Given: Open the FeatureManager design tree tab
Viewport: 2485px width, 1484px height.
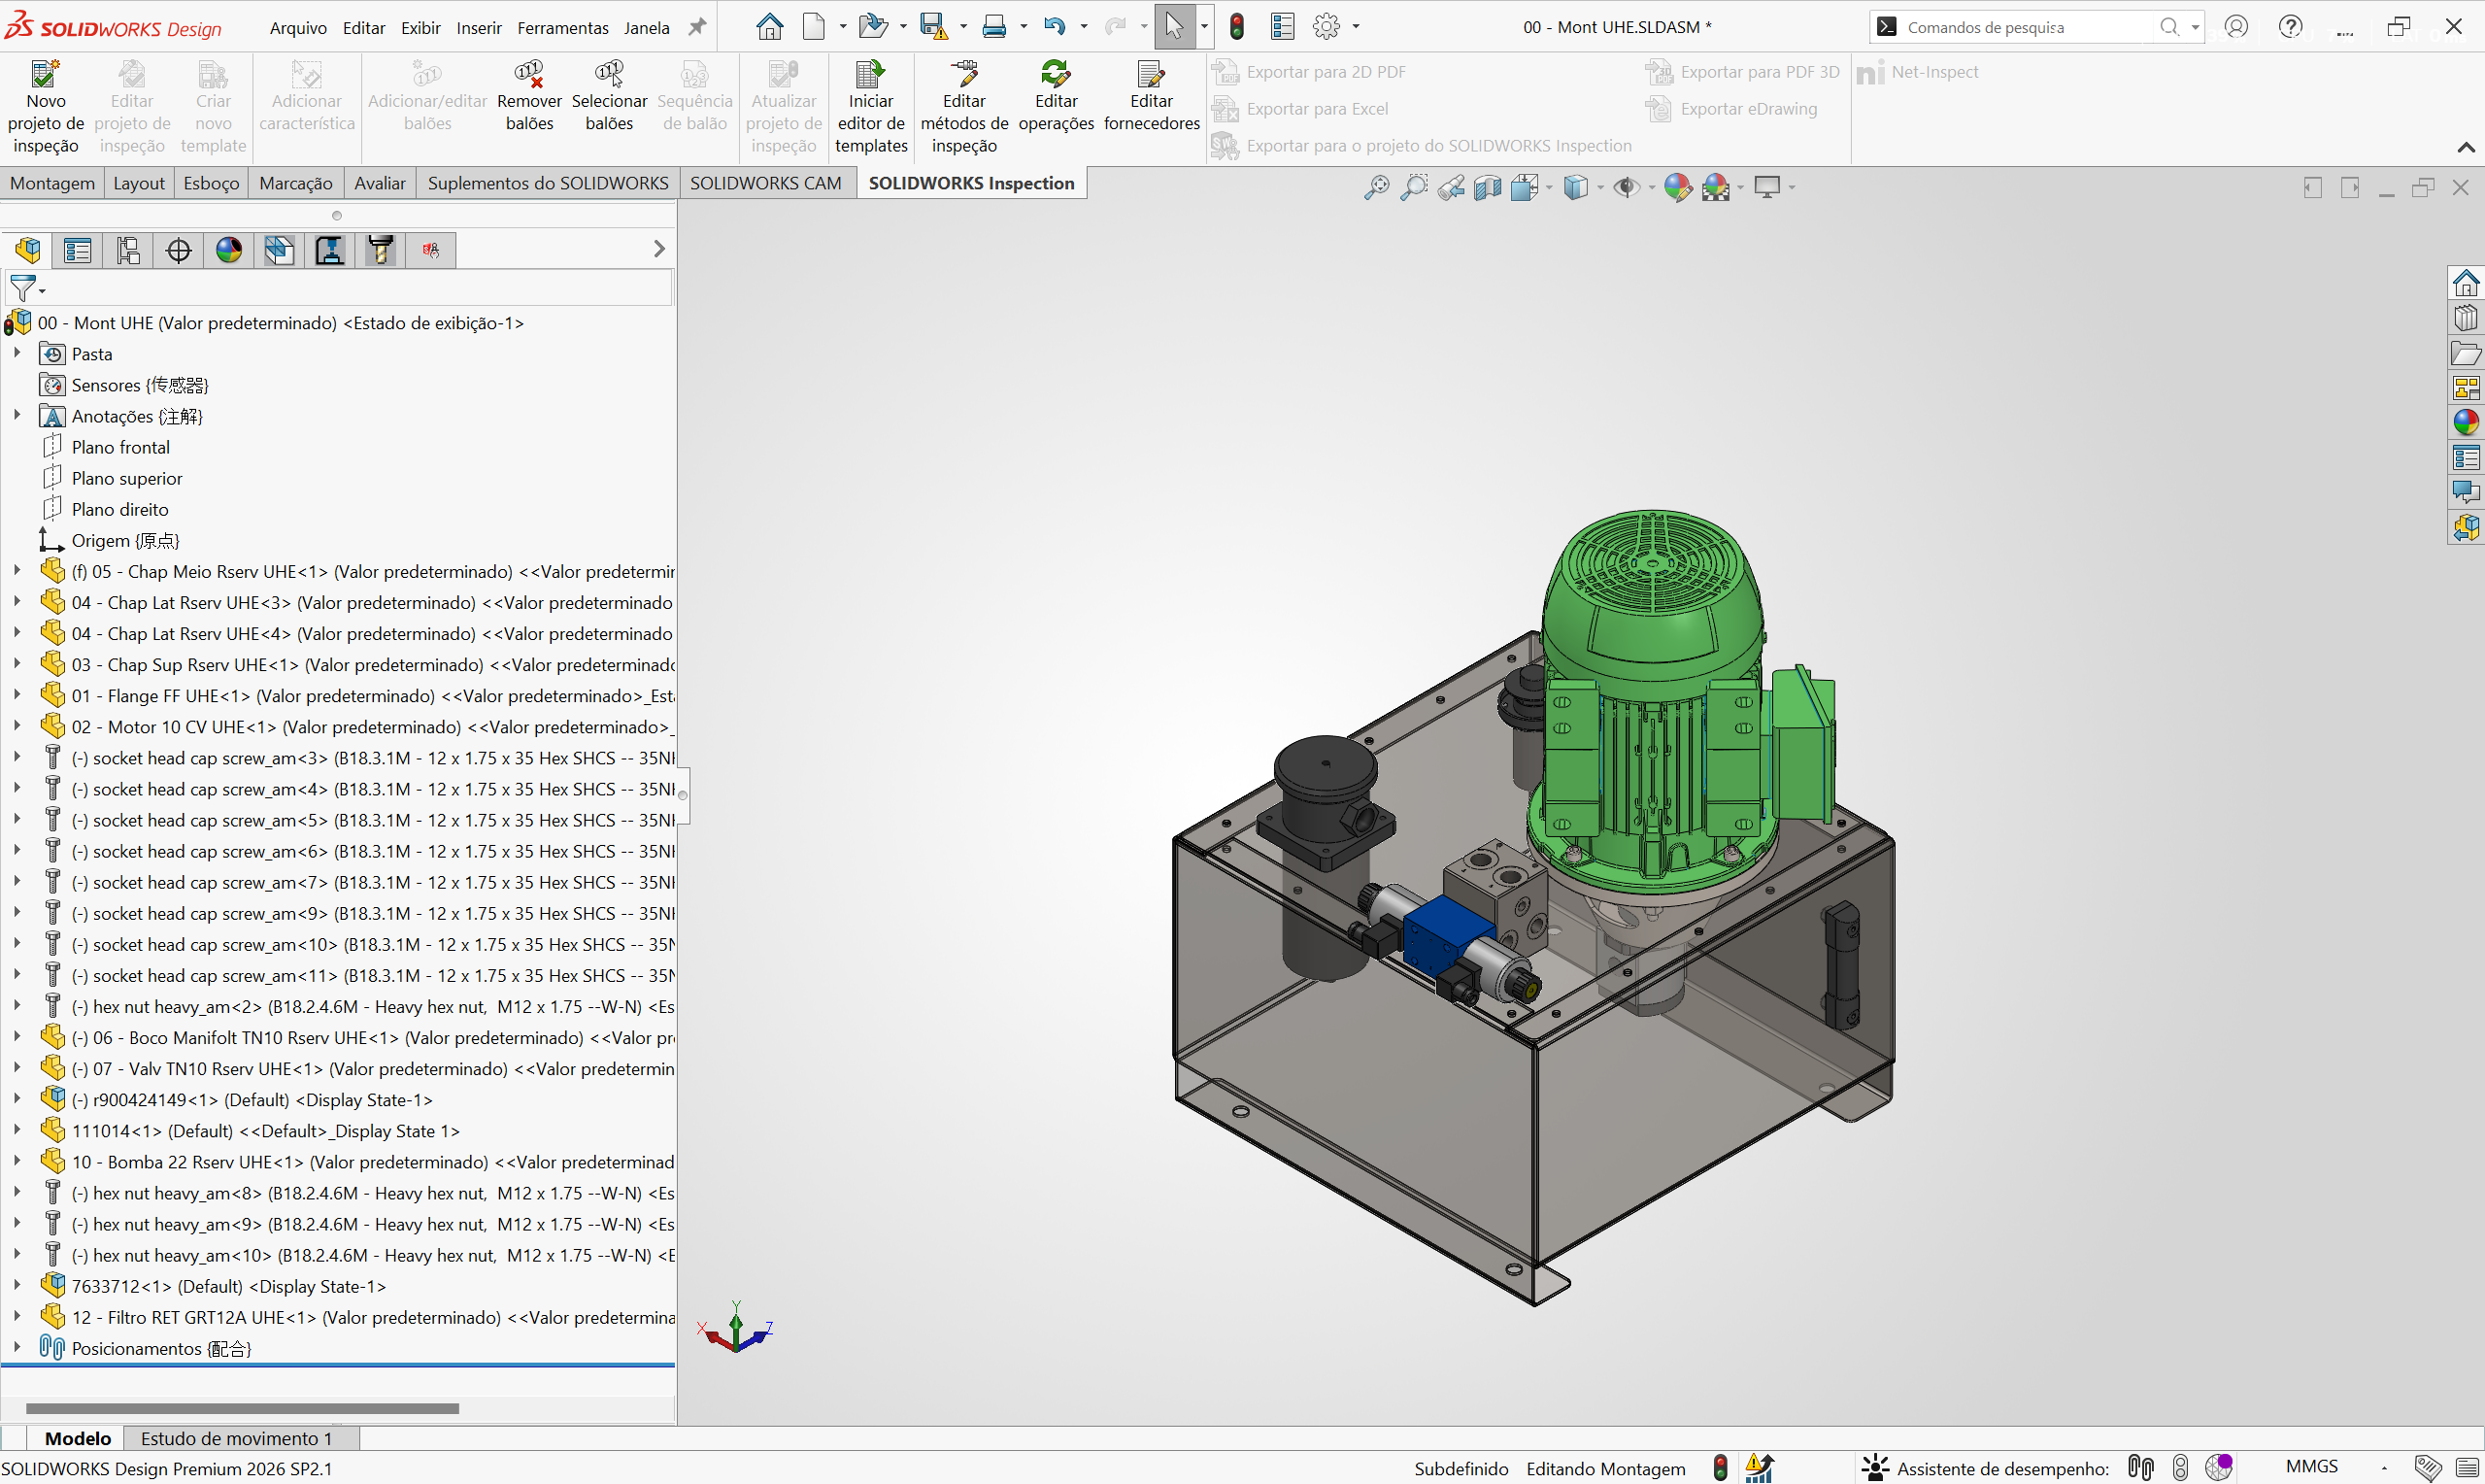Looking at the screenshot, I should click(x=28, y=250).
